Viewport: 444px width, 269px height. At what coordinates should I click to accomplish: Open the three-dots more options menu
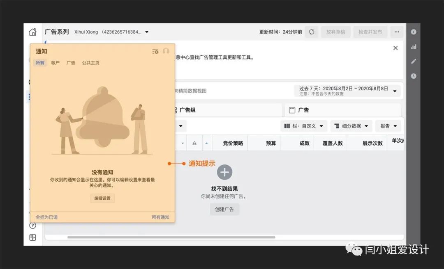pos(397,32)
